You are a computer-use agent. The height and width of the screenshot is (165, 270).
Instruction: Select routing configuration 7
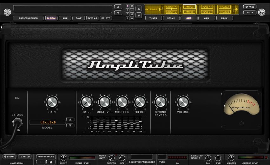[128, 18]
